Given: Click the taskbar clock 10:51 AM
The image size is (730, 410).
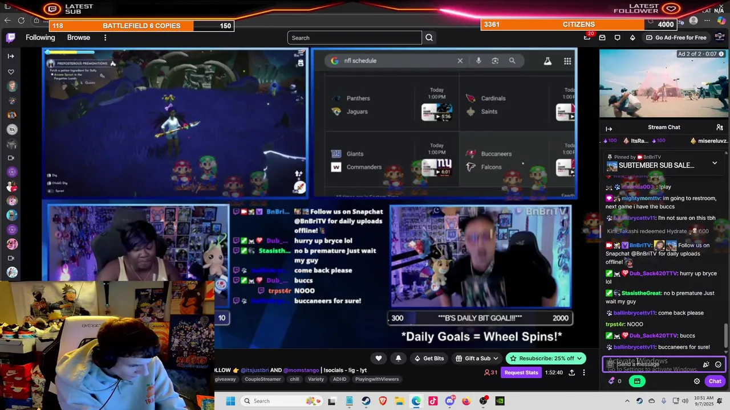Looking at the screenshot, I should tap(703, 401).
